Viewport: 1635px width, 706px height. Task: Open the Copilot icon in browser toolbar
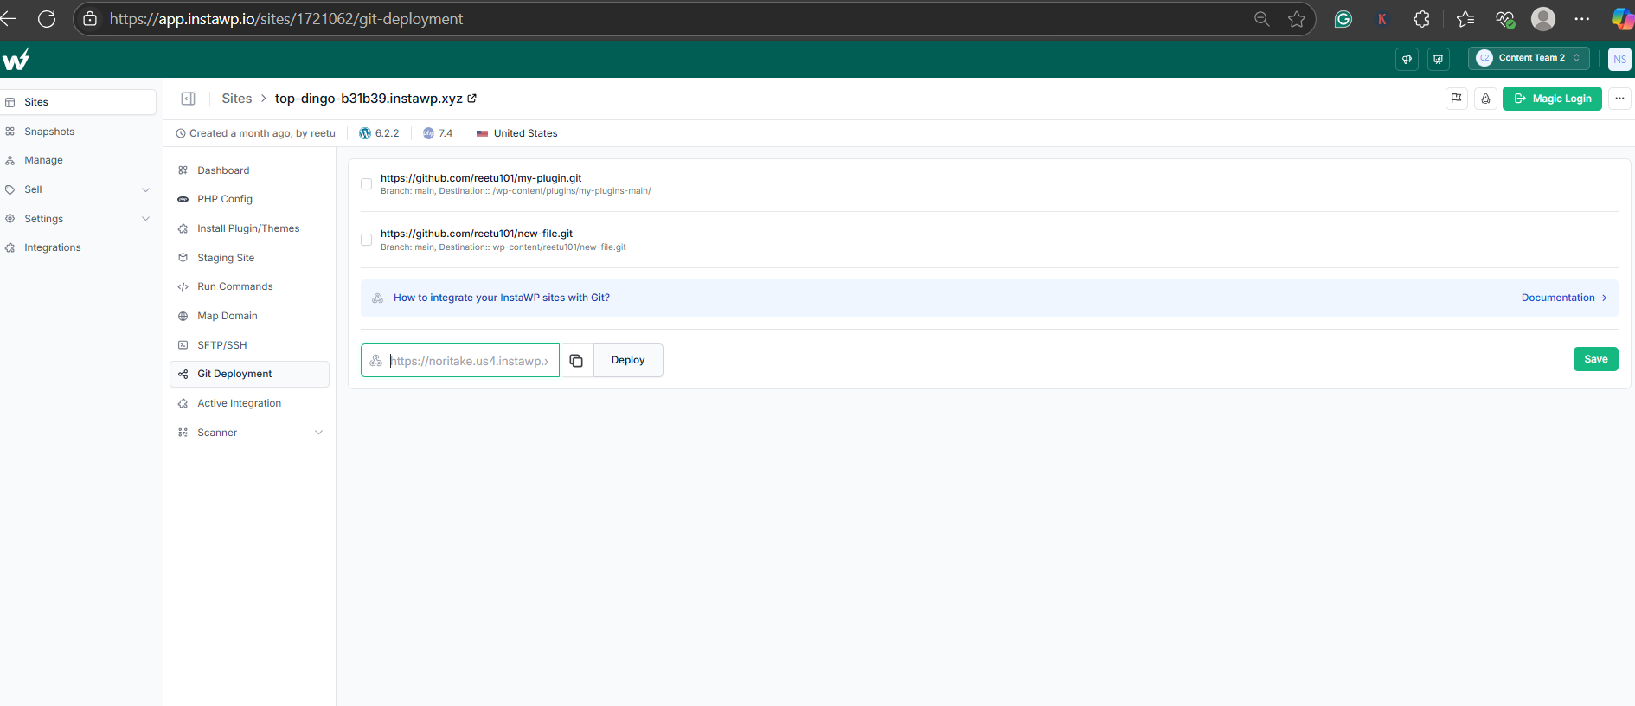click(1622, 19)
